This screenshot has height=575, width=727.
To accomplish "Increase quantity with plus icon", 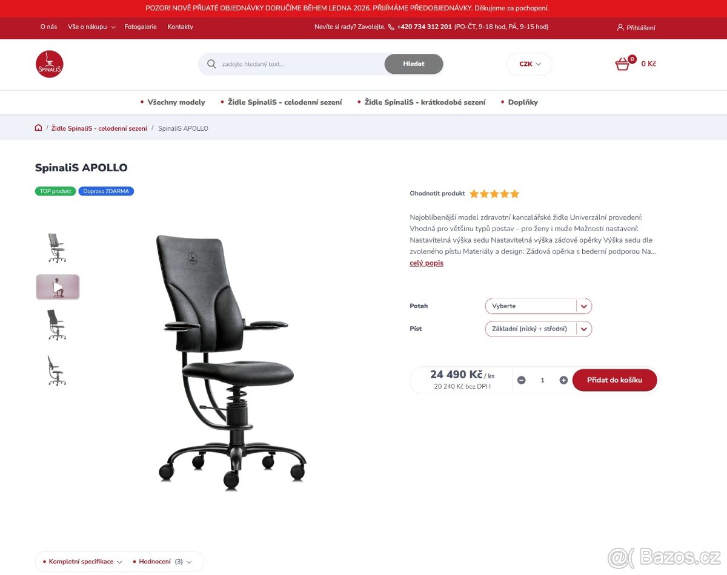I will click(563, 380).
